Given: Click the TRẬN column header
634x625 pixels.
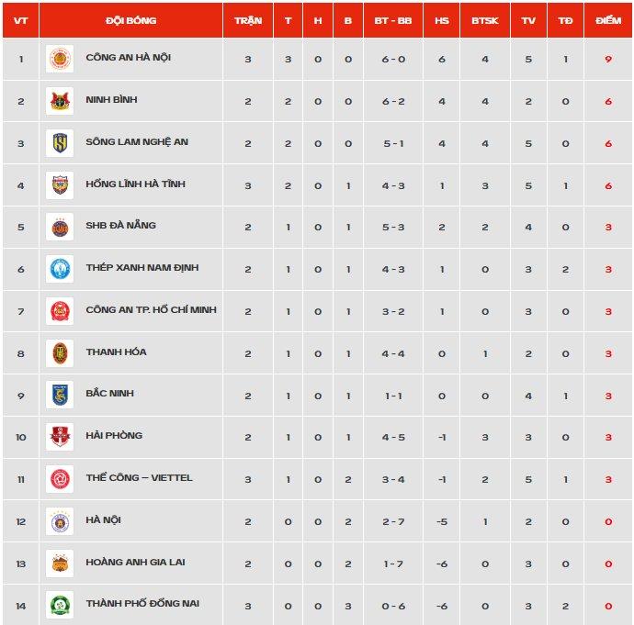Looking at the screenshot, I should coord(248,20).
